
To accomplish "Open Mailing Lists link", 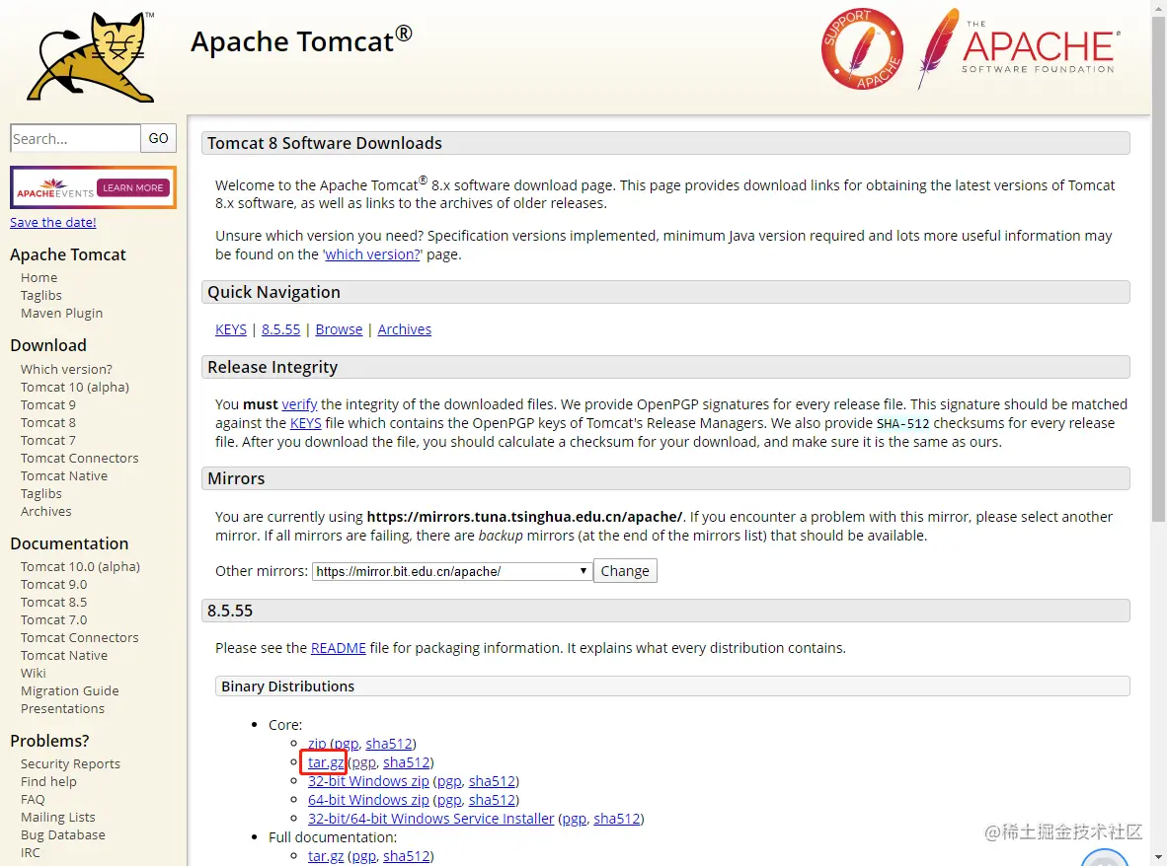I will coord(58,817).
